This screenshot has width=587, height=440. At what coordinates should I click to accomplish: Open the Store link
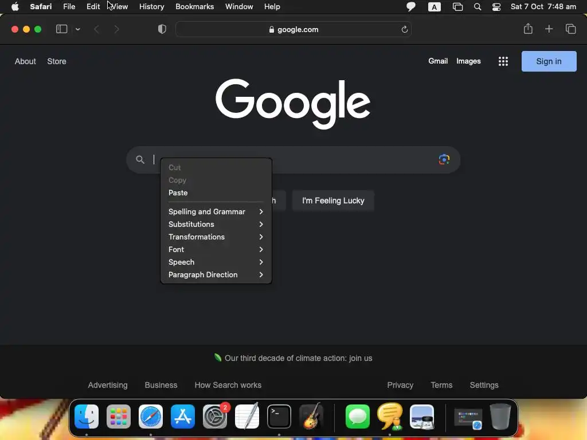(57, 61)
